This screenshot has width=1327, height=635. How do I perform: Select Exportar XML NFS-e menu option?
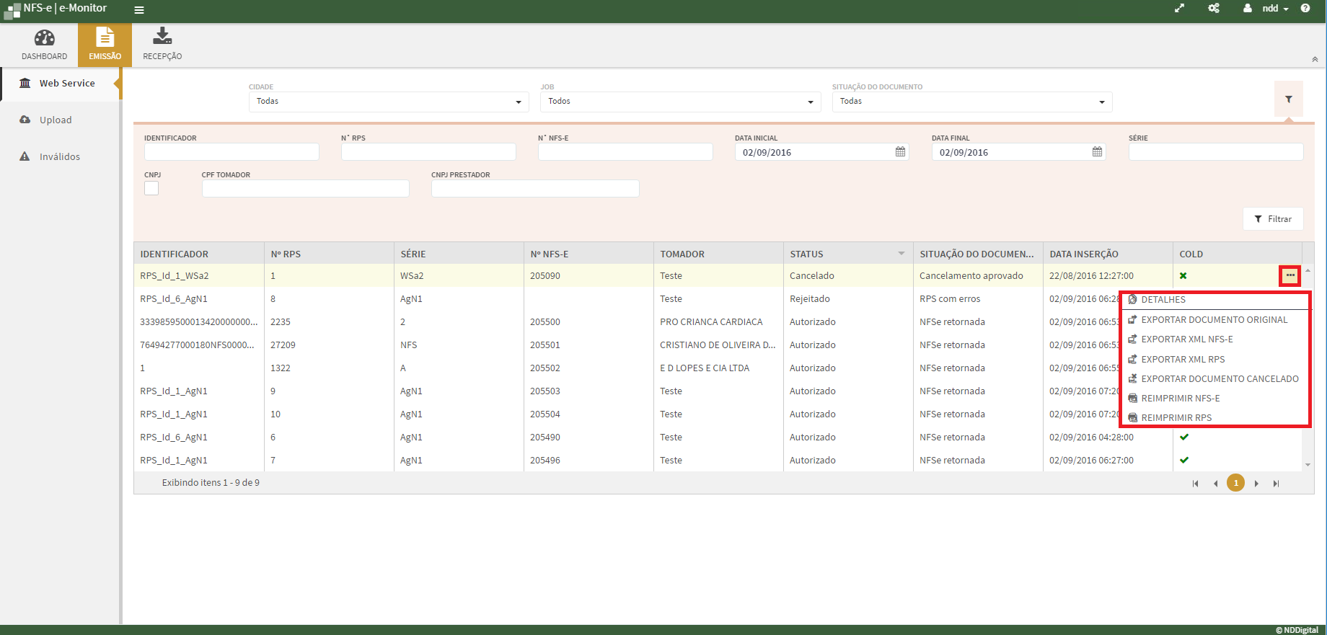[1186, 339]
